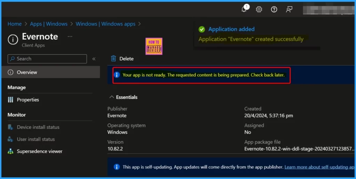This screenshot has width=356, height=179.
Task: Click the feedback person icon
Action: click(x=289, y=9)
